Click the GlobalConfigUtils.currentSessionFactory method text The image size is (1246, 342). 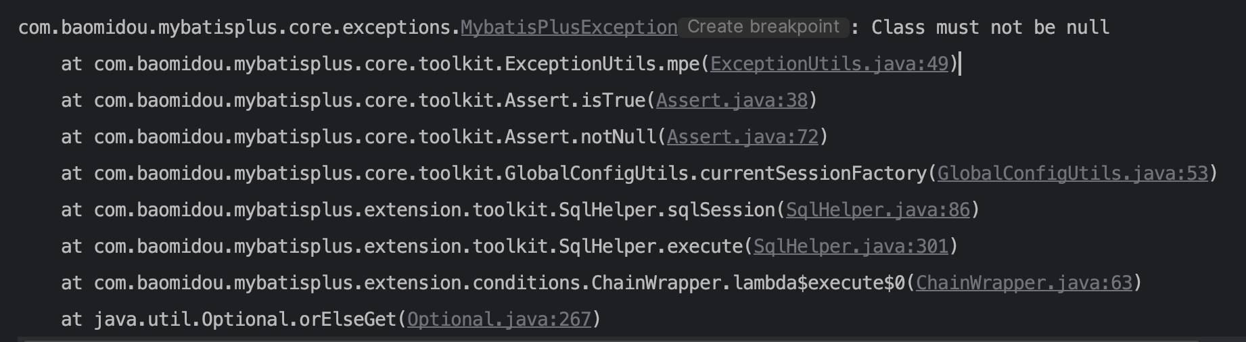[x=716, y=174]
